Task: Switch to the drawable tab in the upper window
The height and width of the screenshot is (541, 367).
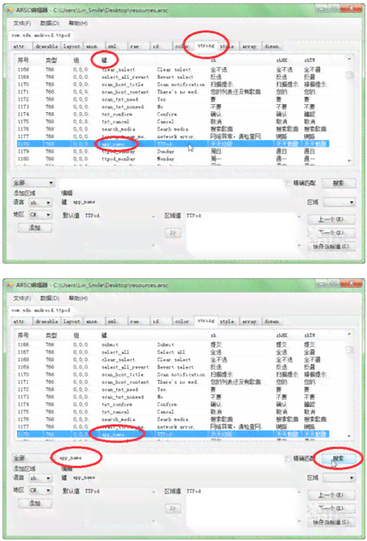Action: point(47,46)
